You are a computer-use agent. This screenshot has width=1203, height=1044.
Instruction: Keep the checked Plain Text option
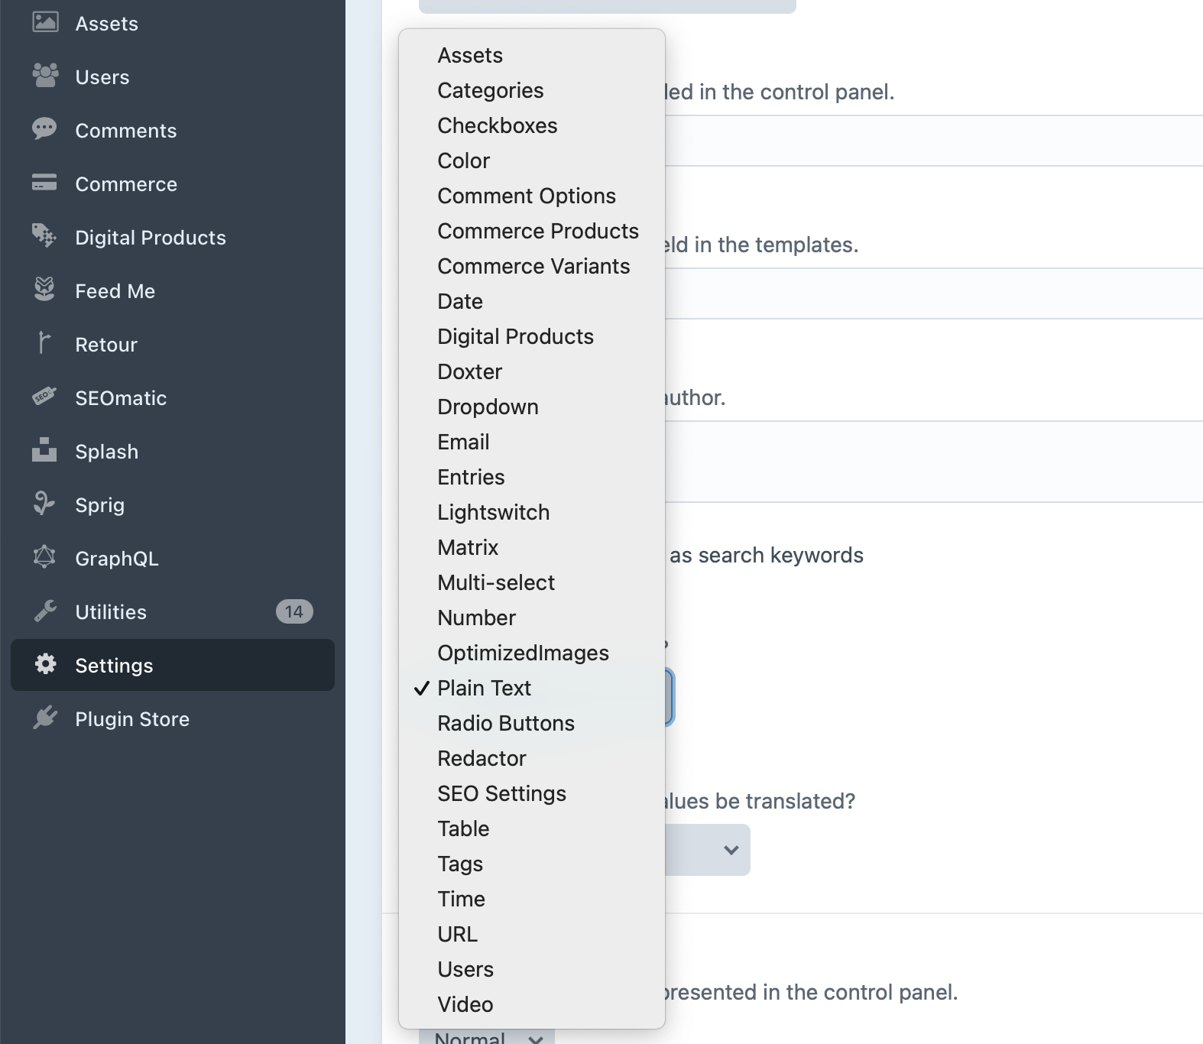pos(532,688)
